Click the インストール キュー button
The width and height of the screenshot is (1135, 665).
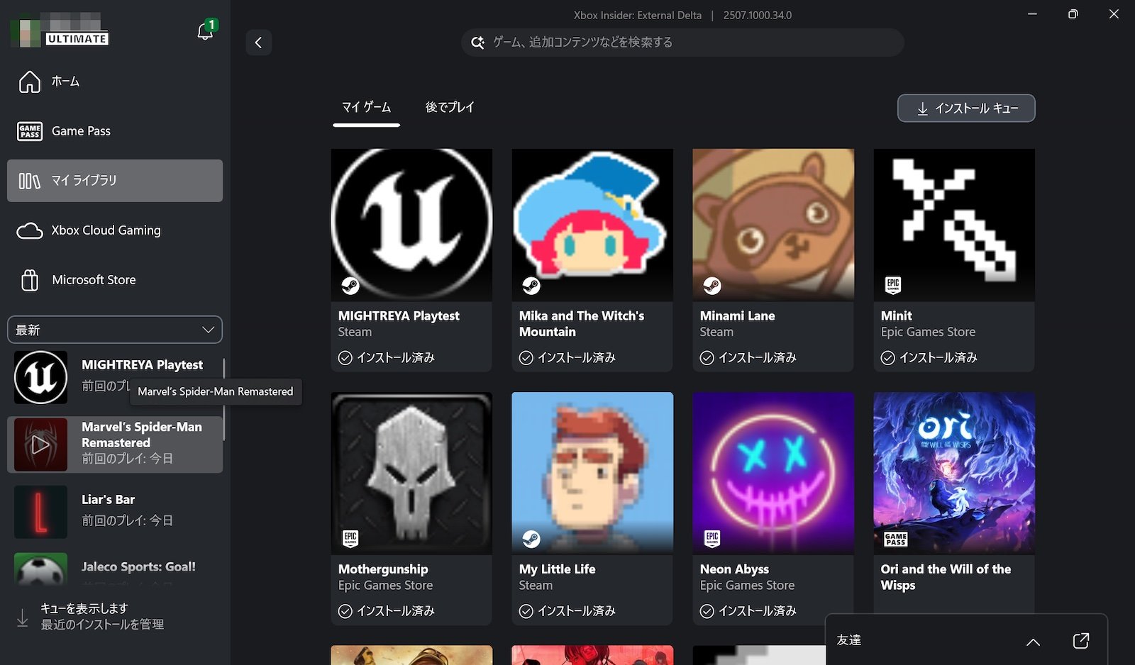[x=966, y=108]
